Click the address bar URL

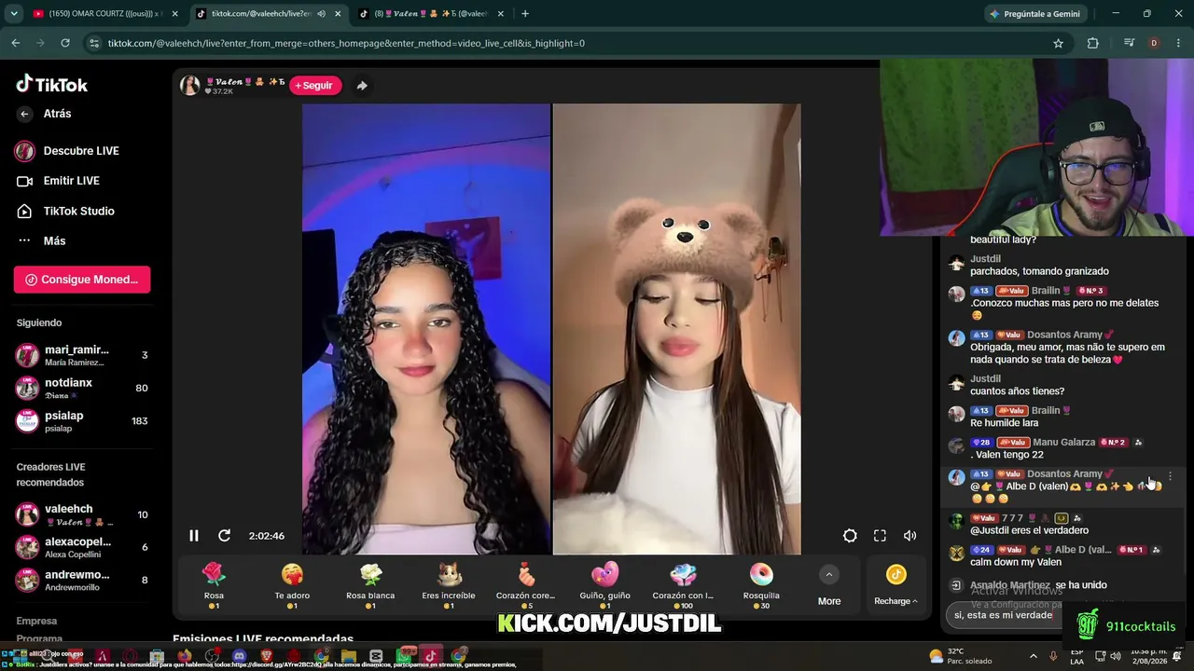[x=346, y=43]
